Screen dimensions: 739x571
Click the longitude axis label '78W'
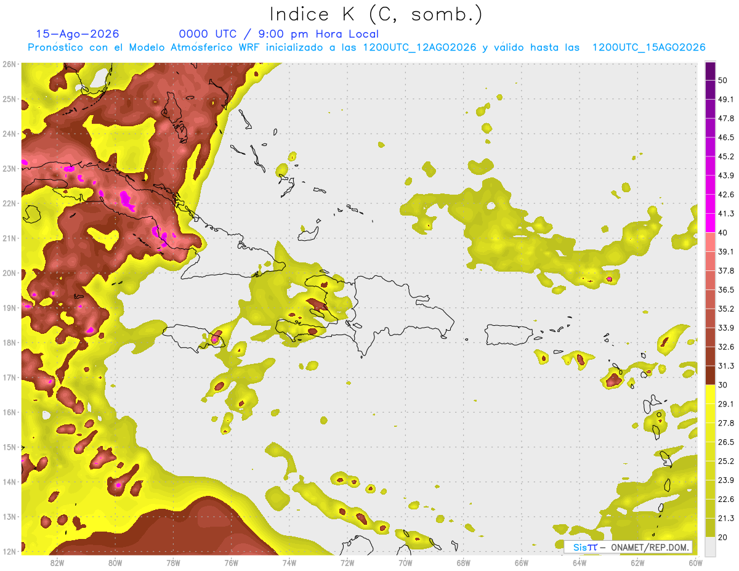[173, 562]
